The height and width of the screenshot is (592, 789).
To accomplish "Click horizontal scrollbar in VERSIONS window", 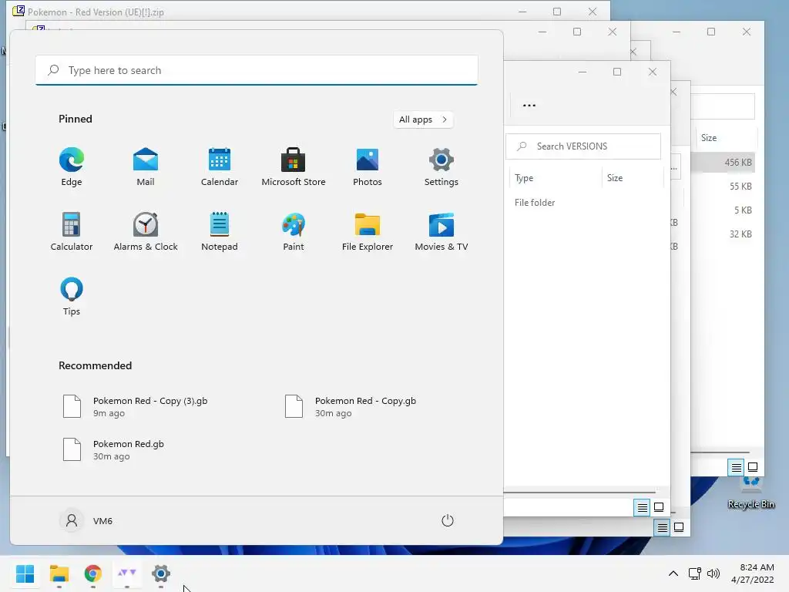I will [x=579, y=492].
